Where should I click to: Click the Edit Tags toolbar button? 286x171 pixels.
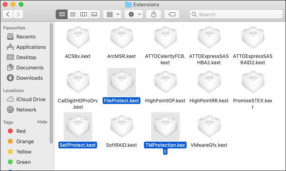(172, 14)
